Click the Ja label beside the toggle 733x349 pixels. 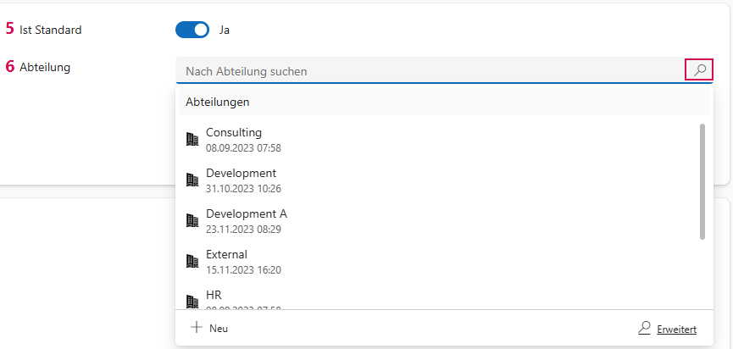(225, 30)
